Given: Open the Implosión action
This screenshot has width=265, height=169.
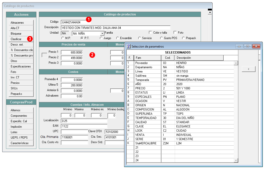Looking at the screenshot, I should click(21, 127).
